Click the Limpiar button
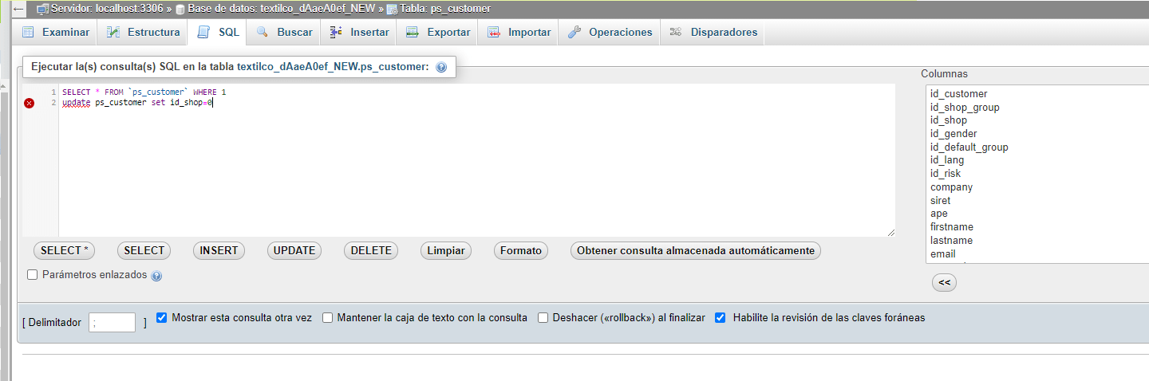1149x381 pixels. (x=446, y=250)
